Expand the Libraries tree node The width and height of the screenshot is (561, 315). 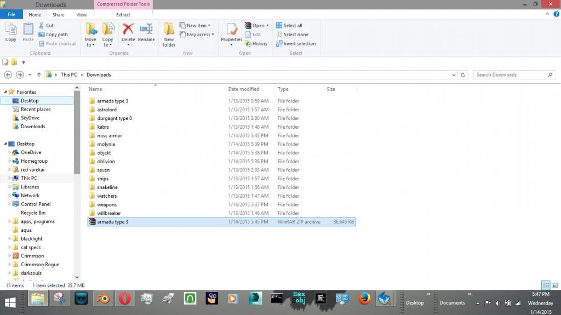(10, 187)
